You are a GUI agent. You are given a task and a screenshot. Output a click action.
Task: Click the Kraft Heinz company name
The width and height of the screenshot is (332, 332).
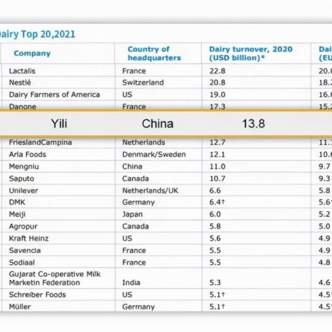click(x=29, y=239)
